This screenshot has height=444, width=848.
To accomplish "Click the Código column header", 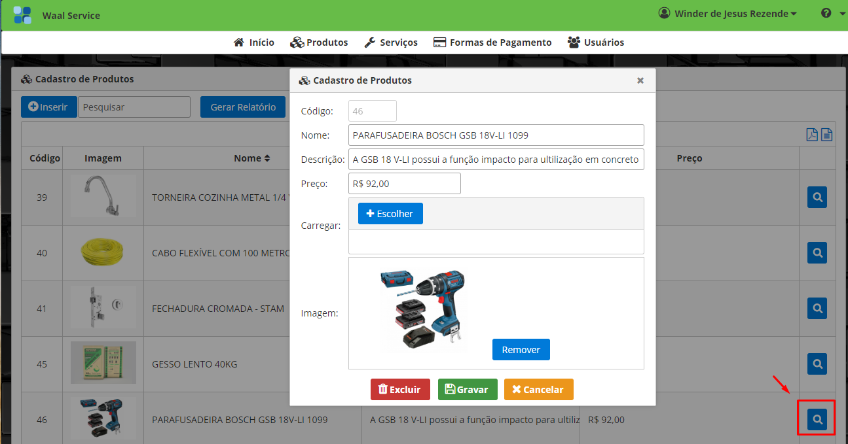I will pos(45,158).
